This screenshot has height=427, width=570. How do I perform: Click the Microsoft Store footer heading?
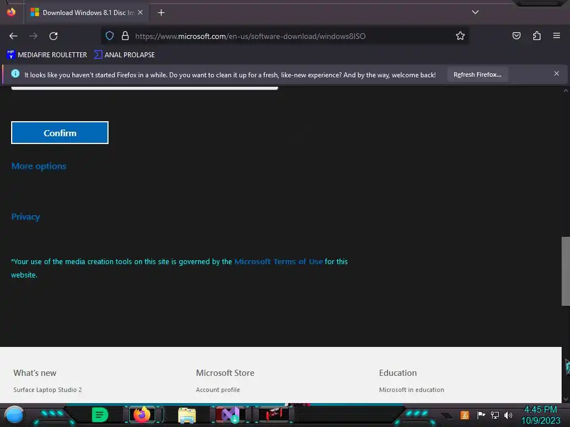(x=225, y=373)
